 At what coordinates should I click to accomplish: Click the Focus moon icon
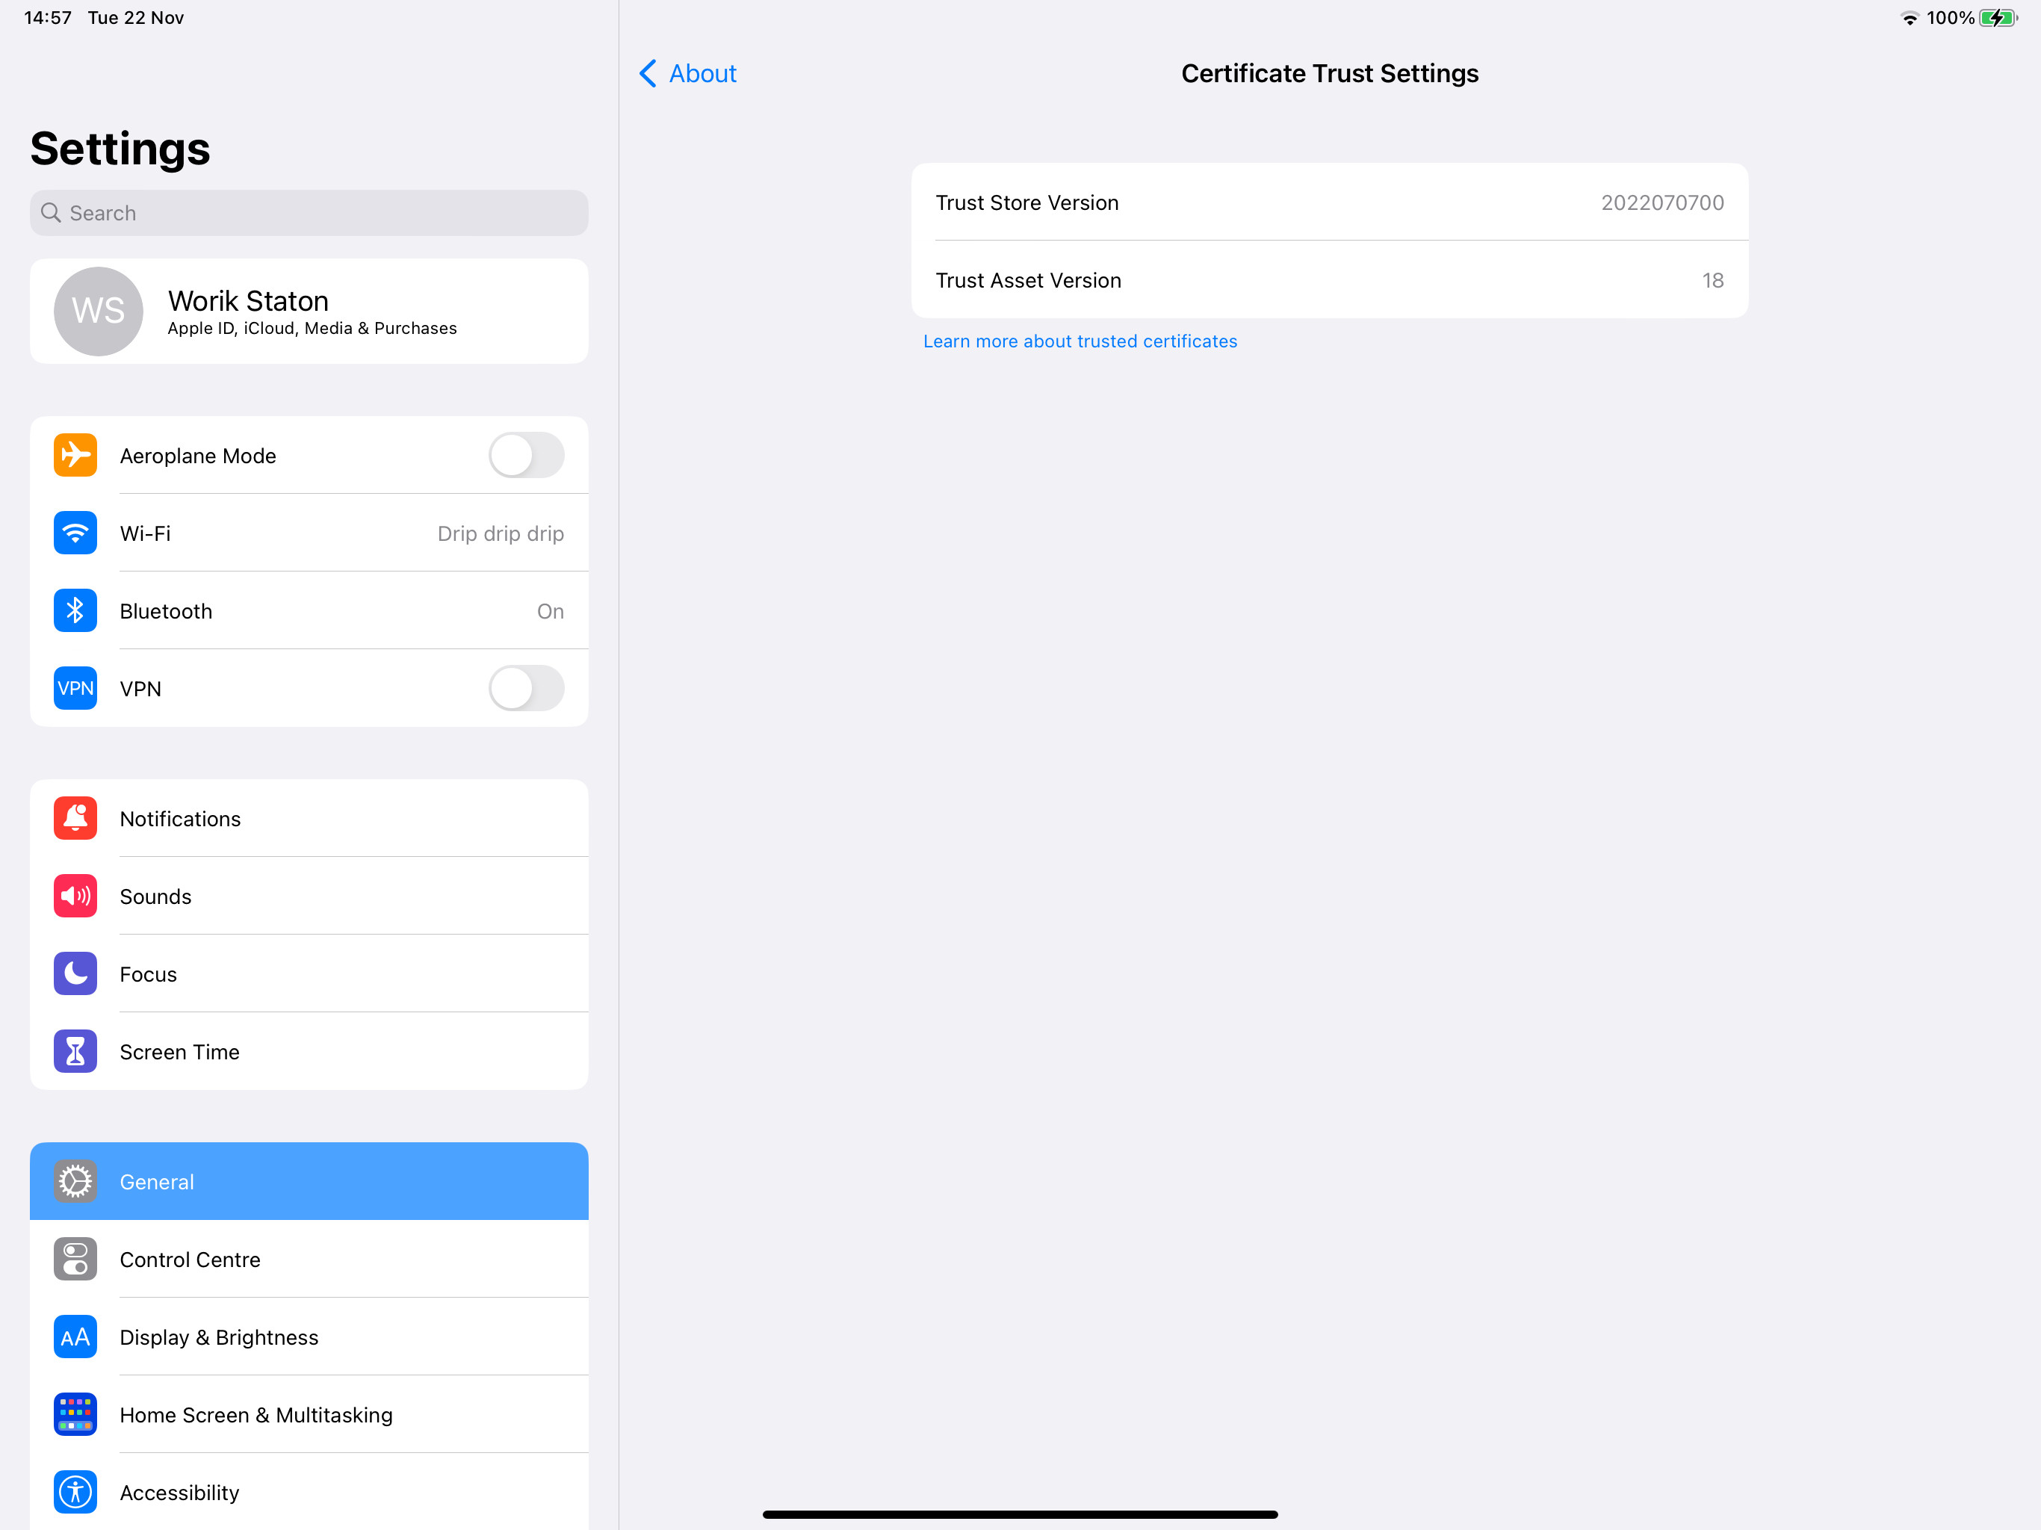pos(75,973)
